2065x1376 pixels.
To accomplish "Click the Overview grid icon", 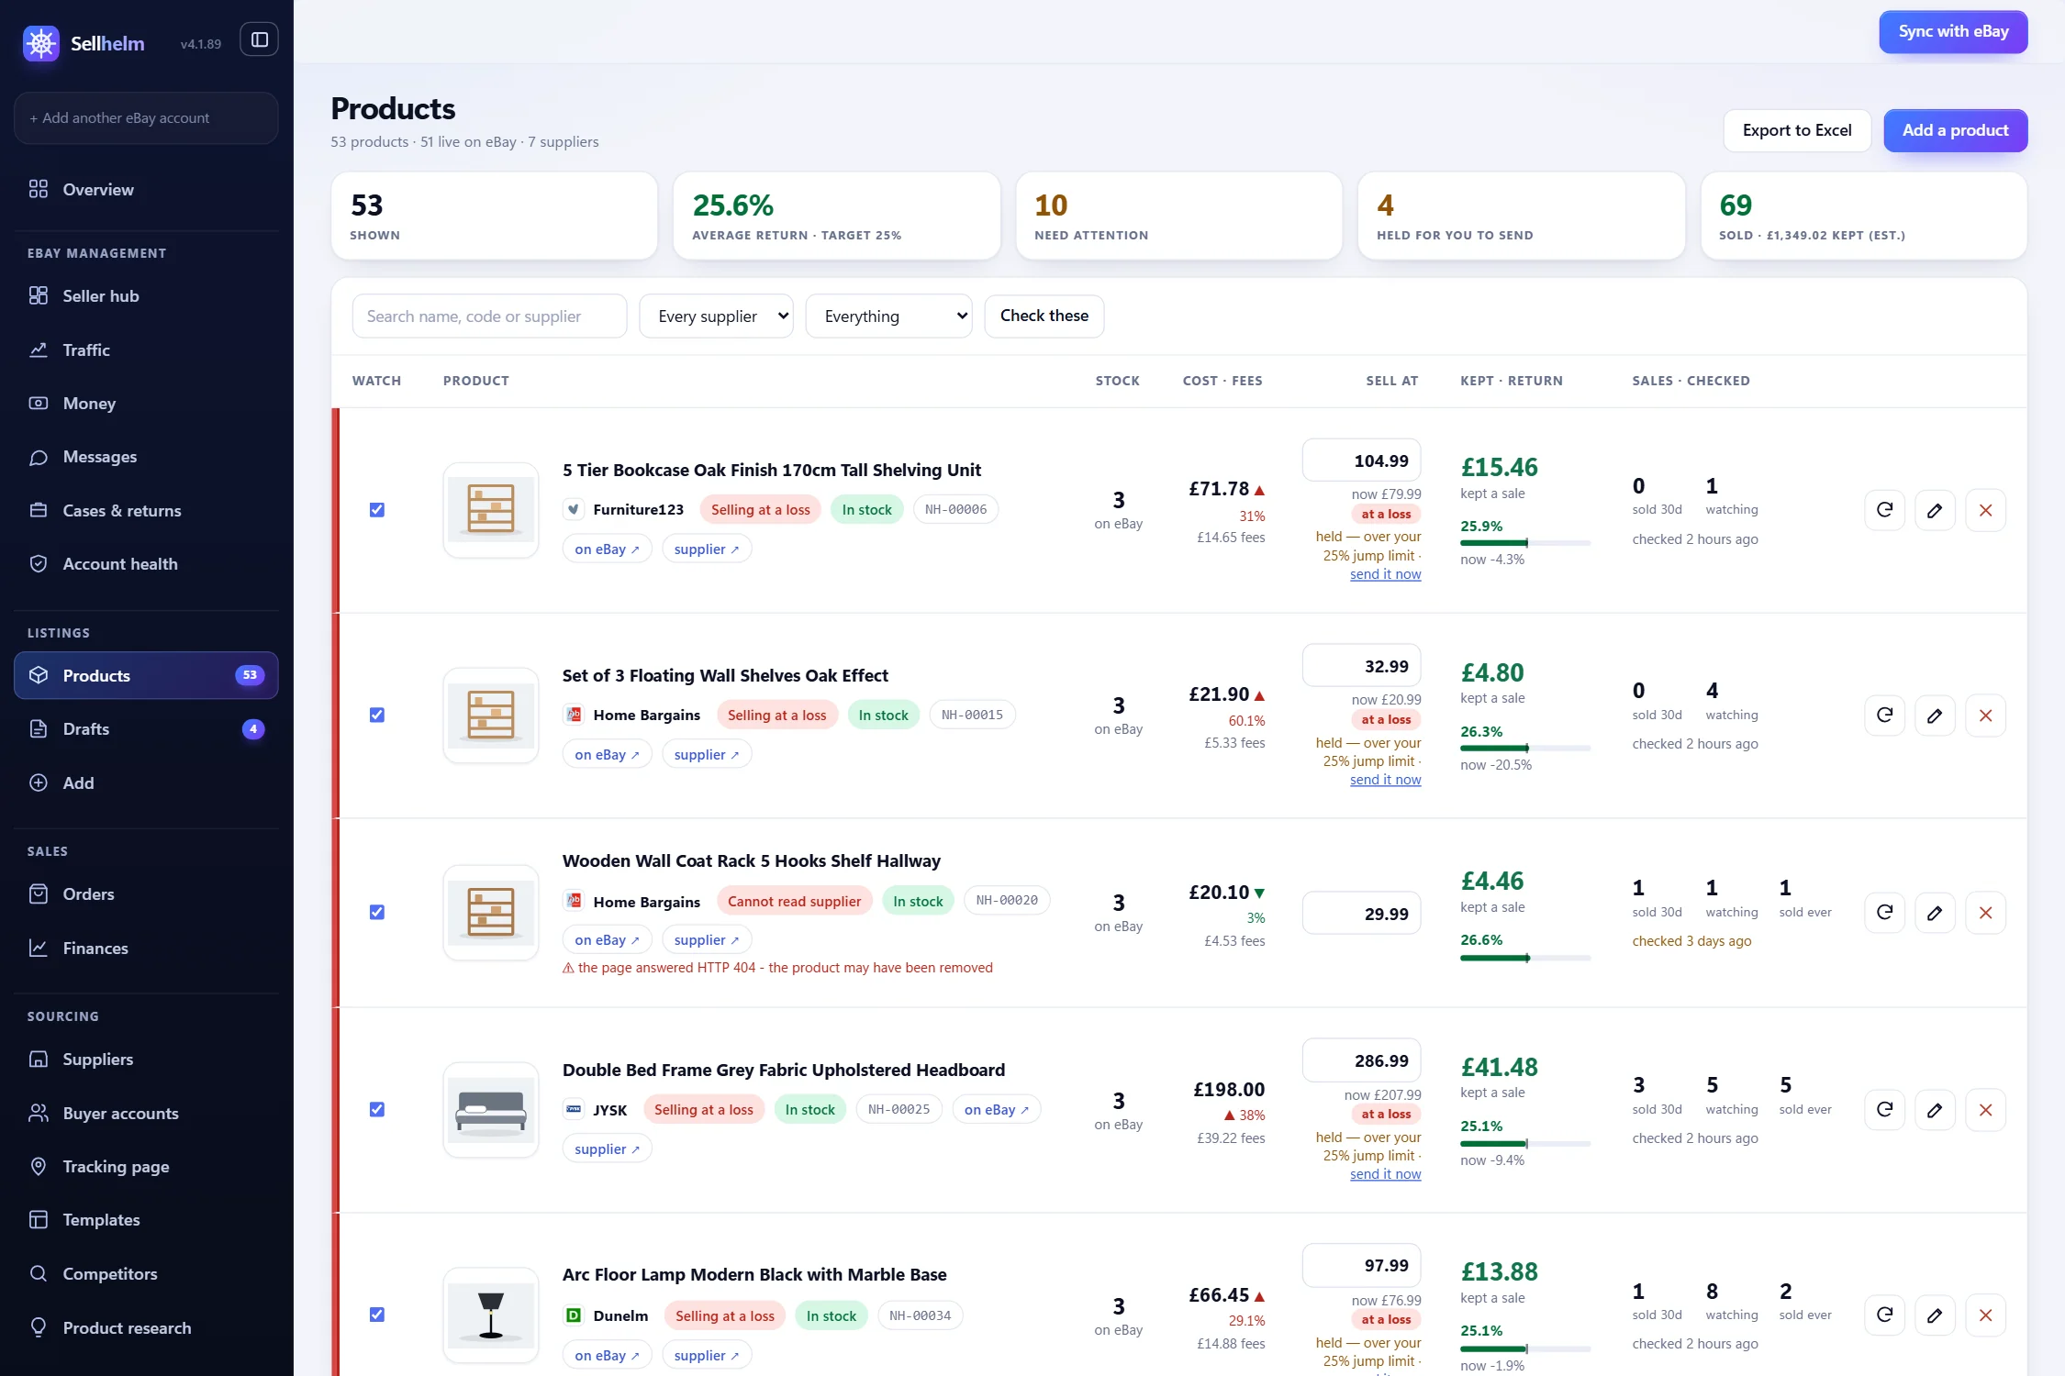I will tap(39, 189).
